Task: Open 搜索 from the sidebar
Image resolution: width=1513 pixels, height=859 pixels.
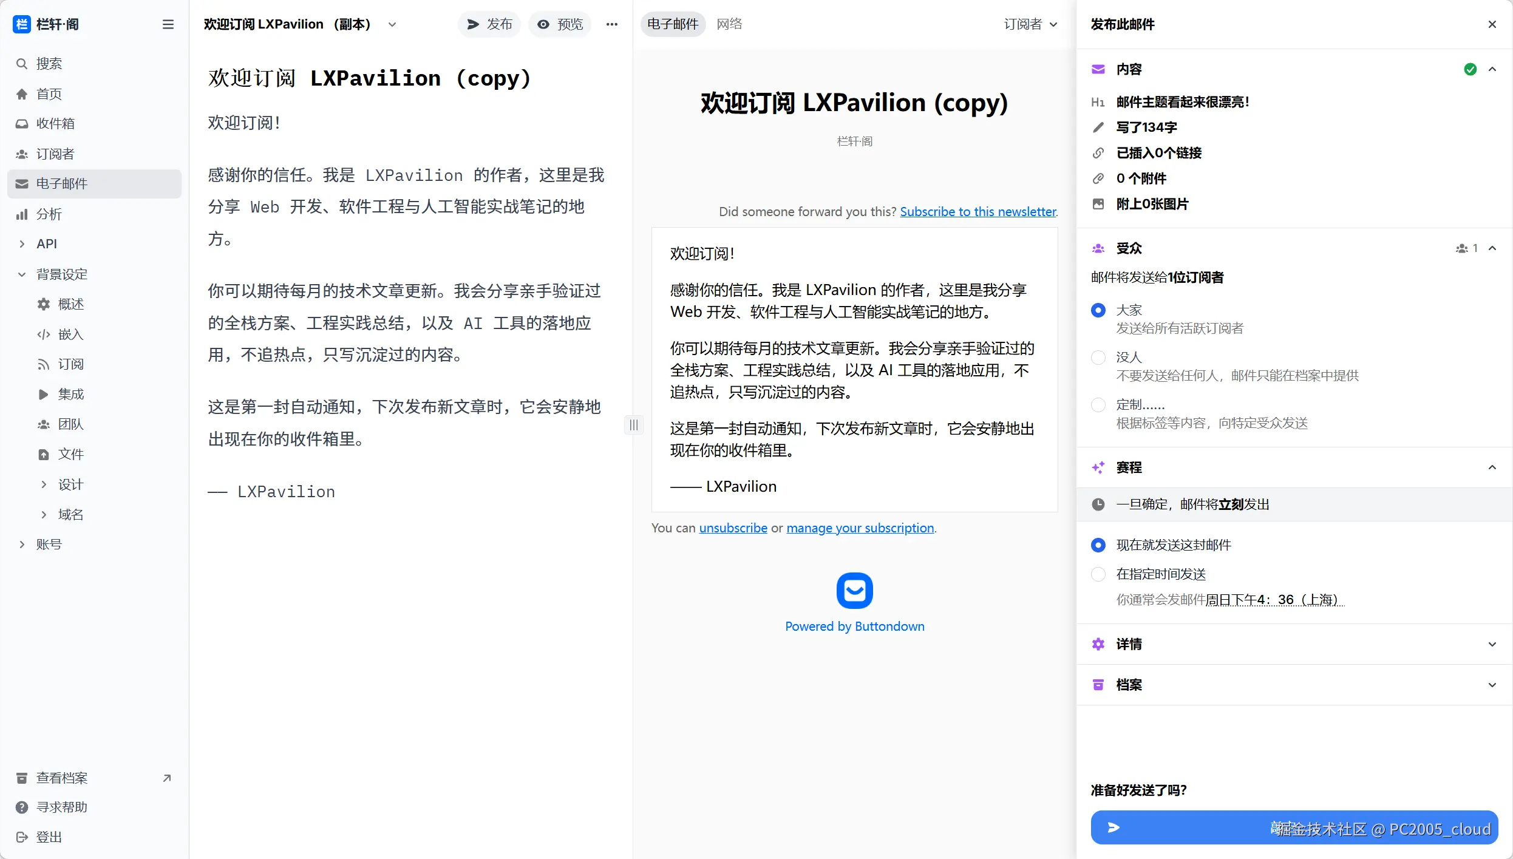Action: pyautogui.click(x=94, y=64)
